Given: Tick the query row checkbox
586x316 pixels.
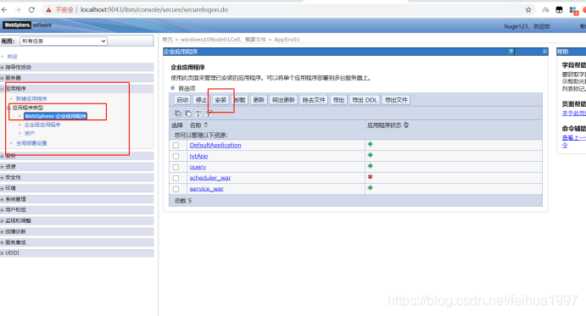Looking at the screenshot, I should pos(176,168).
